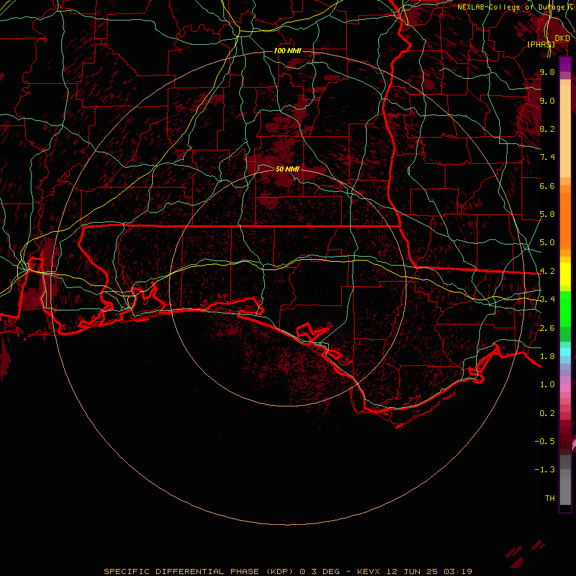Click the 3.4 scale value
This screenshot has width=576, height=576.
click(547, 300)
